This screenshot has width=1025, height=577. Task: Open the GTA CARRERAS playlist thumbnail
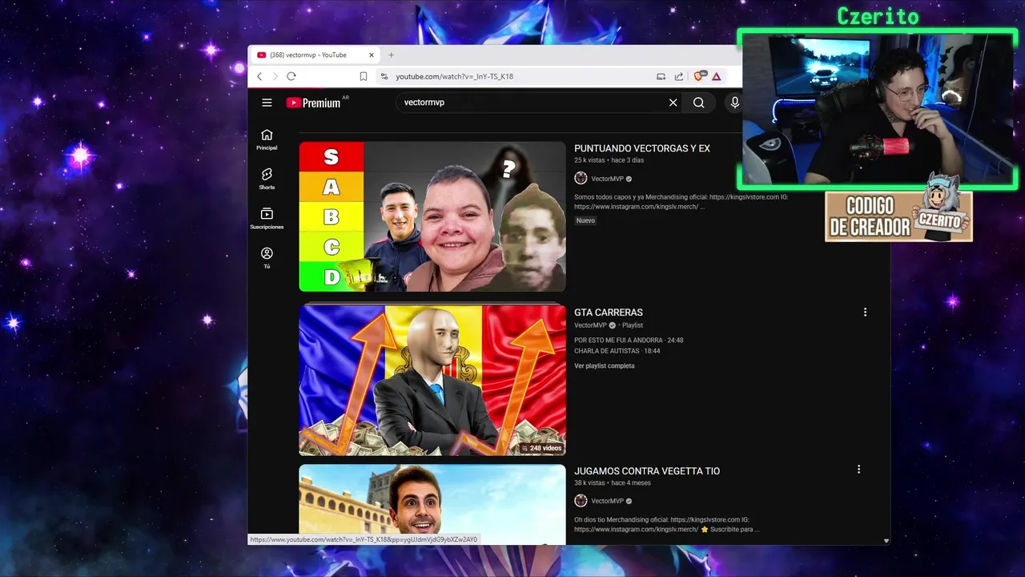tap(432, 380)
